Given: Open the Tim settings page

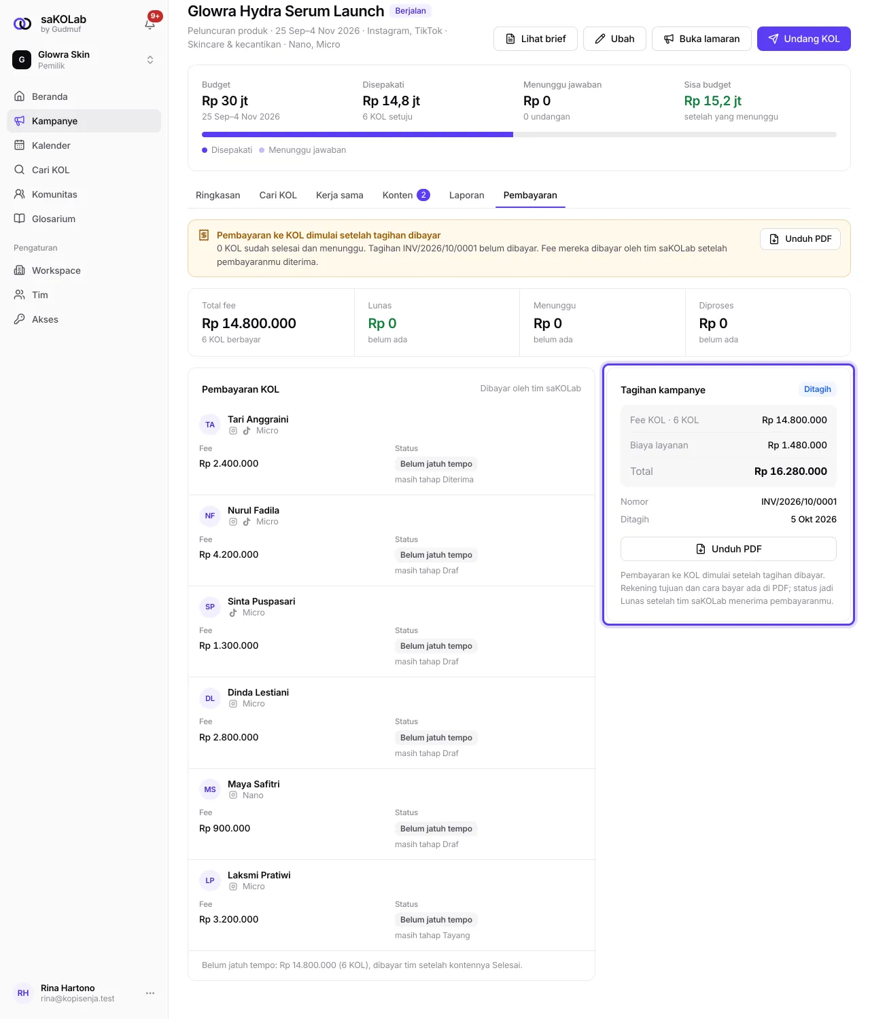Looking at the screenshot, I should [x=84, y=295].
